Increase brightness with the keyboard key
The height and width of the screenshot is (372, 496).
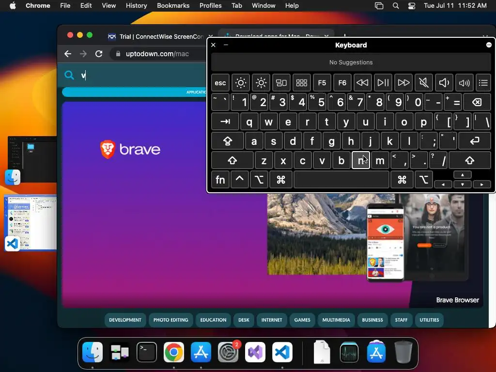261,83
